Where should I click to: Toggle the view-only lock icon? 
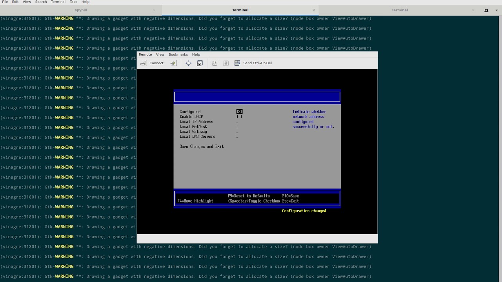[x=226, y=63]
